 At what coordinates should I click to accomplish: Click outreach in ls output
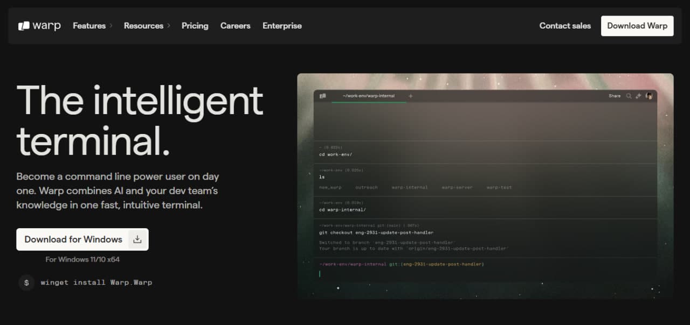[367, 187]
